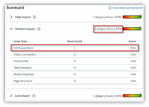149x107 pixels.
Task: Click the 95% score link for MS PowerPoint
Action: click(x=133, y=48)
